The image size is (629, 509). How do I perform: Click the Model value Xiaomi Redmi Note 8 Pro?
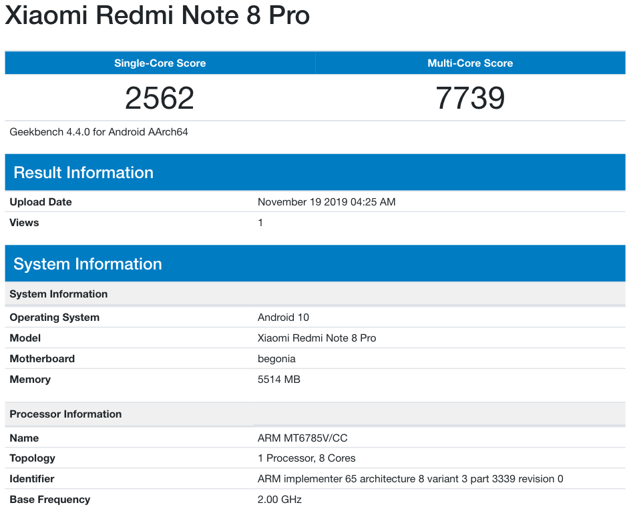[316, 338]
